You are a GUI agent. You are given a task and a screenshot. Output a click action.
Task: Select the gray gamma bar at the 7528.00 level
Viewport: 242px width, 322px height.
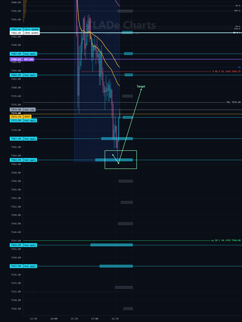(x=128, y=309)
